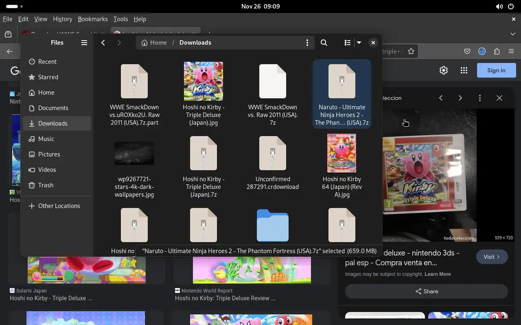This screenshot has height=325, width=521.
Task: Open Starred in Files sidebar
Action: (x=57, y=77)
